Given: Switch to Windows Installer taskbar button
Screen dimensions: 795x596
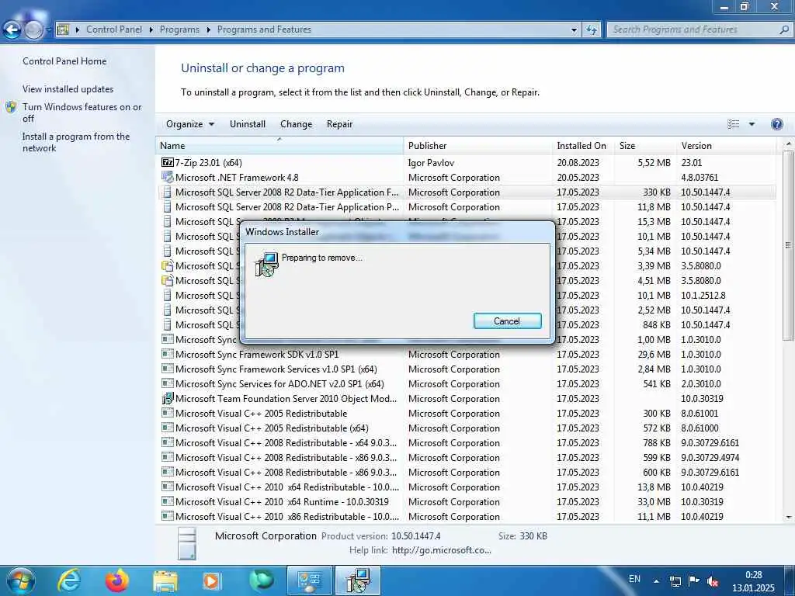Looking at the screenshot, I should tap(358, 580).
